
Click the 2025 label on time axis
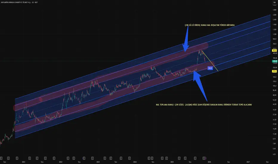tap(172, 162)
